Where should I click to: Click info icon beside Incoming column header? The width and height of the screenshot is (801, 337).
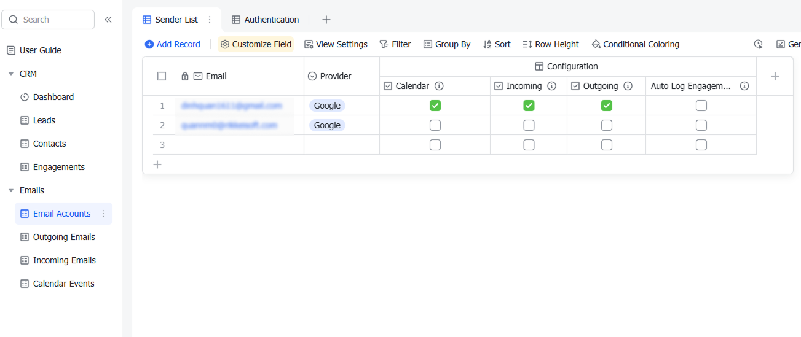551,86
